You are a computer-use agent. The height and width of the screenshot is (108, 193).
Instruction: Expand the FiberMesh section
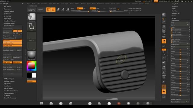pyautogui.click(x=175, y=11)
